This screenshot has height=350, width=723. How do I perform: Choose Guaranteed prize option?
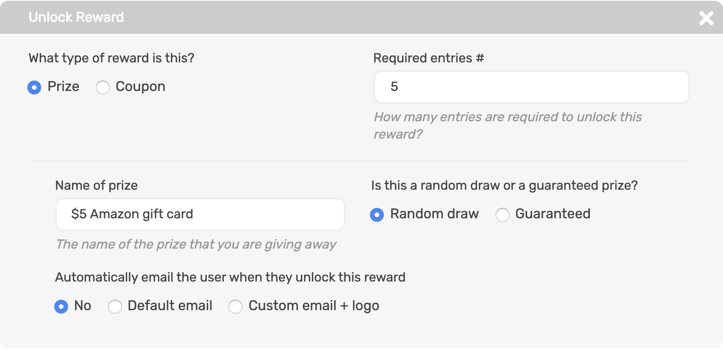(502, 214)
